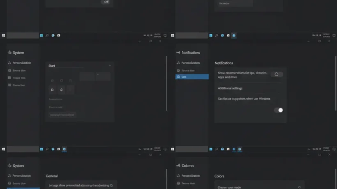337x189 pixels.
Task: Open the Additional settings link
Action: coord(230,88)
